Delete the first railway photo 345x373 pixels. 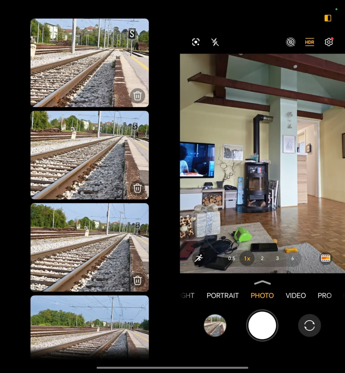click(137, 96)
